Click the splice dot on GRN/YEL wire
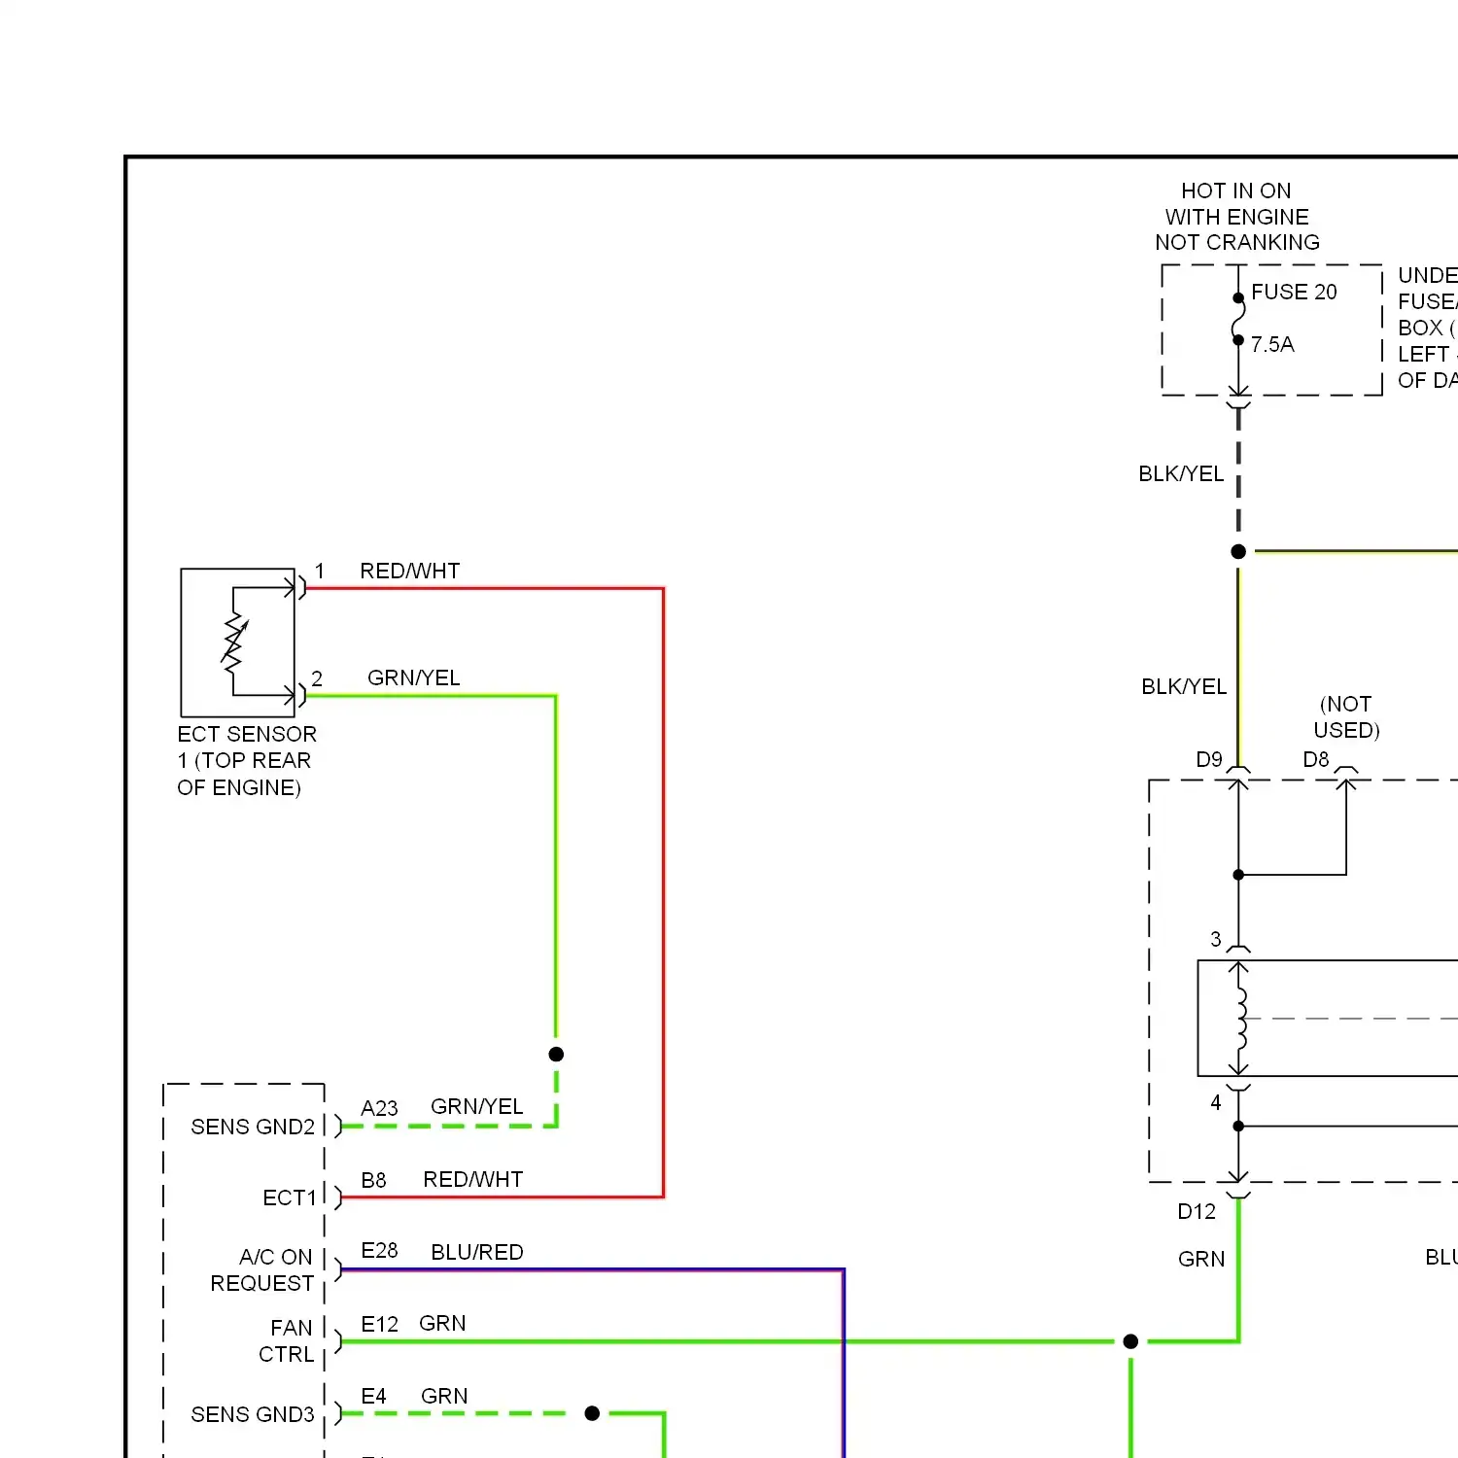The image size is (1458, 1458). point(556,1054)
